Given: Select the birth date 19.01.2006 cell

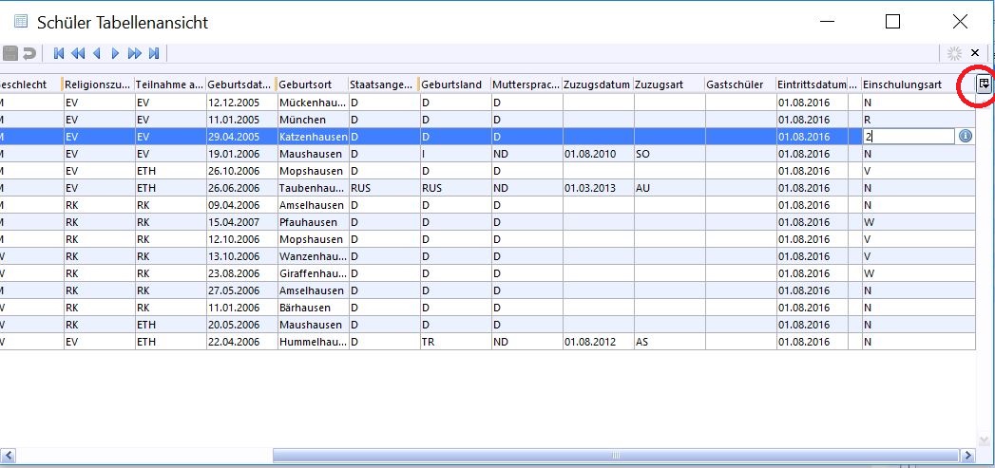Looking at the screenshot, I should tap(241, 154).
